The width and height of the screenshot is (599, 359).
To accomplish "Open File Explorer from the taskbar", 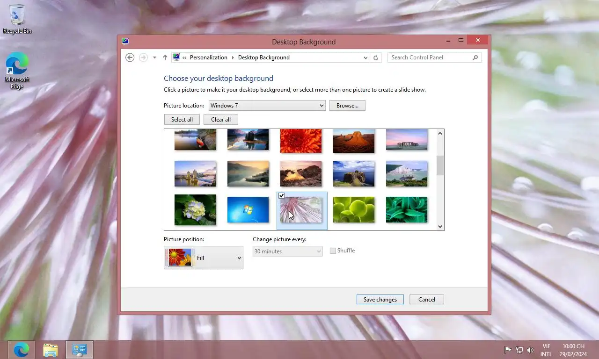I will [x=51, y=350].
